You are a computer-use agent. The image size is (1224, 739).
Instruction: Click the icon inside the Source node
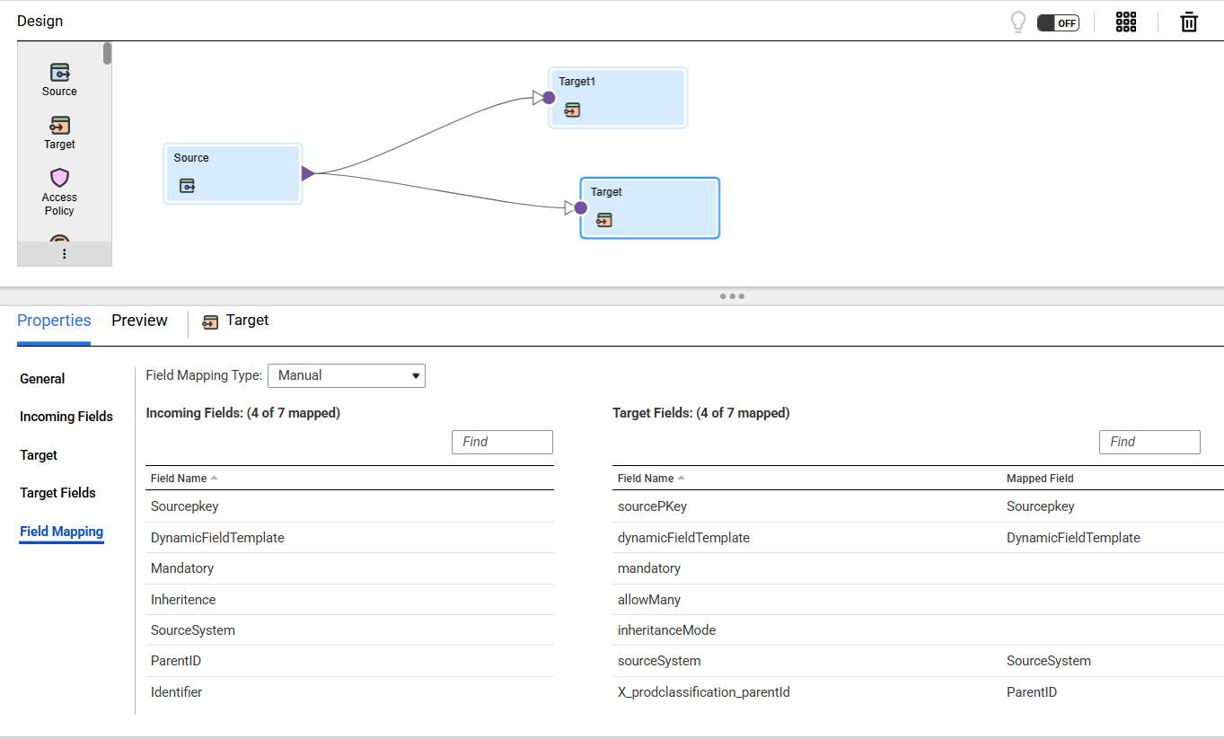tap(187, 186)
